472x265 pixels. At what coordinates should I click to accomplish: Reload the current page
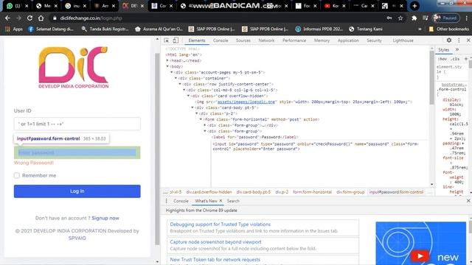click(29, 18)
